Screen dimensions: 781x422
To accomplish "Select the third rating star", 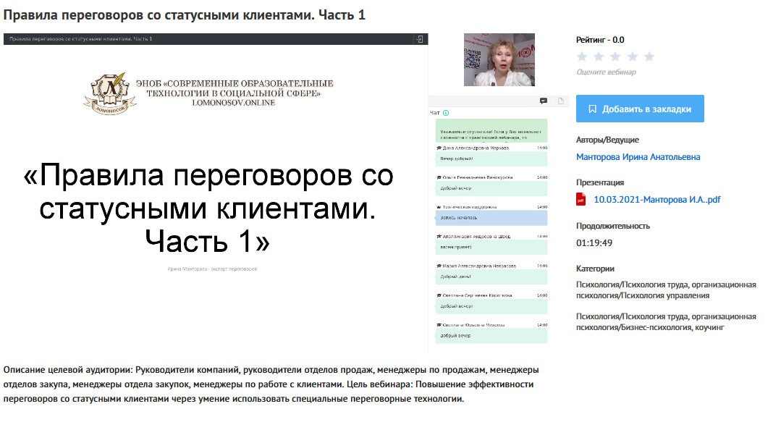I will pos(615,56).
